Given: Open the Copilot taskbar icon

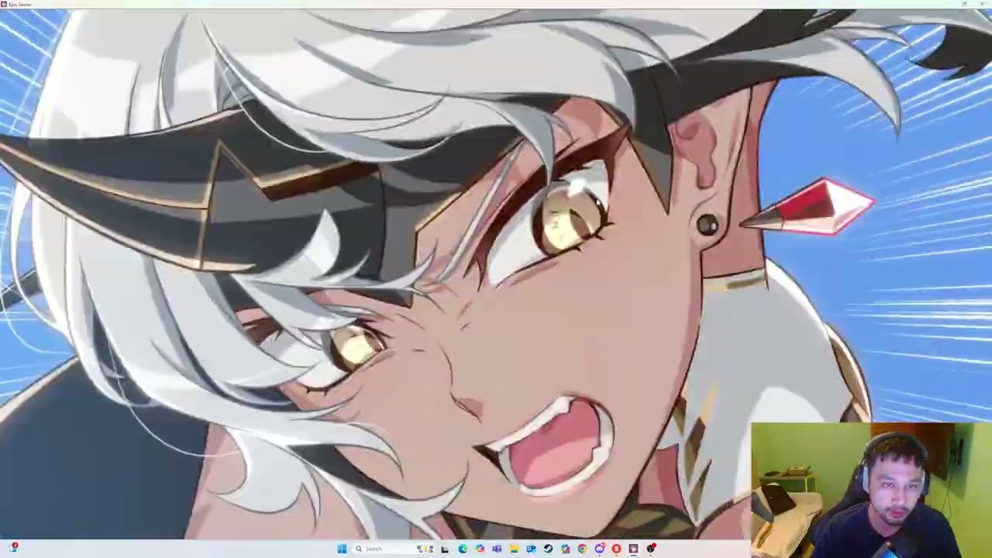Looking at the screenshot, I should tap(480, 549).
